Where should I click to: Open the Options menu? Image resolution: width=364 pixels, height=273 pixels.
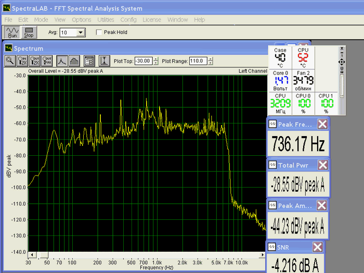[82, 20]
